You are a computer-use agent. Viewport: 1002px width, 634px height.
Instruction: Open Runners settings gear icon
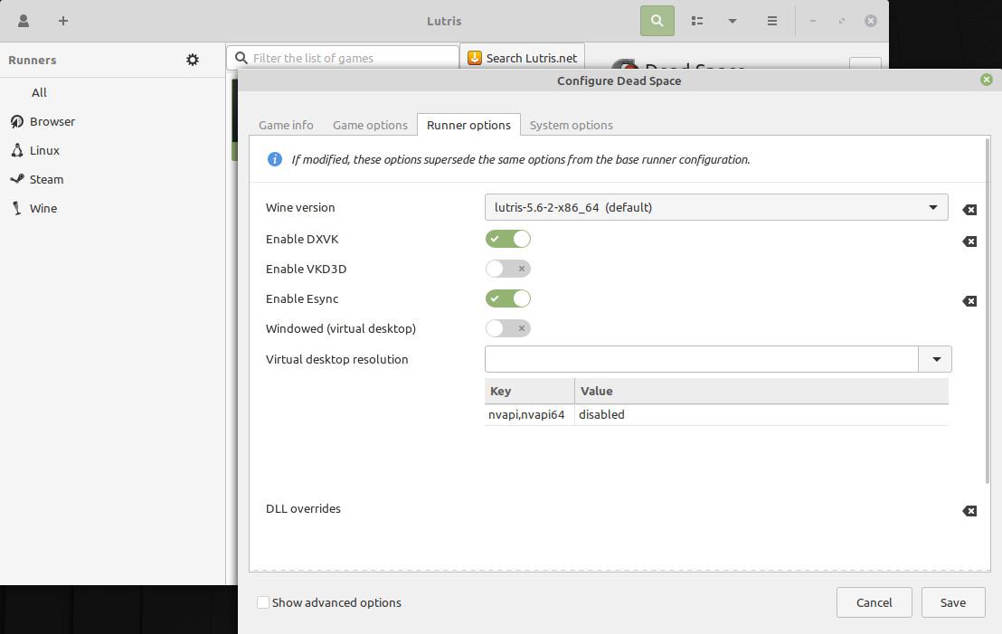click(x=193, y=60)
